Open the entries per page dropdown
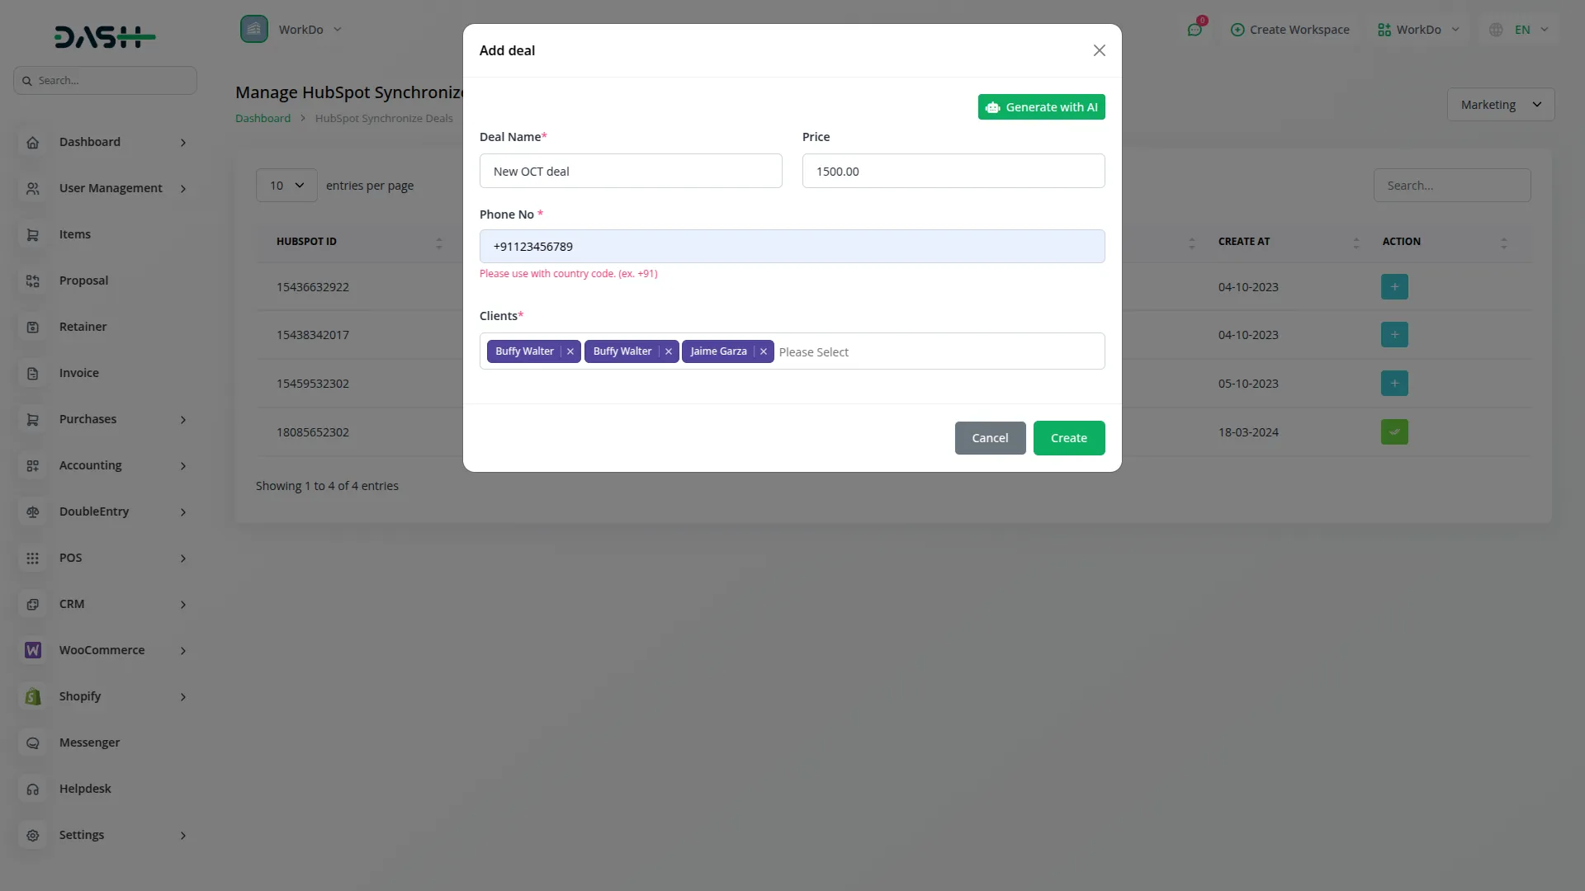Image resolution: width=1585 pixels, height=891 pixels. [286, 185]
